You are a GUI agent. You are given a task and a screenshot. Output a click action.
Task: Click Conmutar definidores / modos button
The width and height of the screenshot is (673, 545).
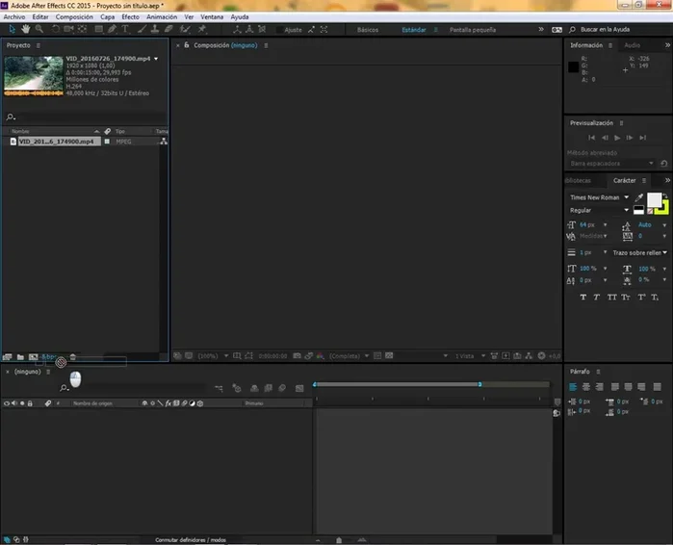point(191,540)
